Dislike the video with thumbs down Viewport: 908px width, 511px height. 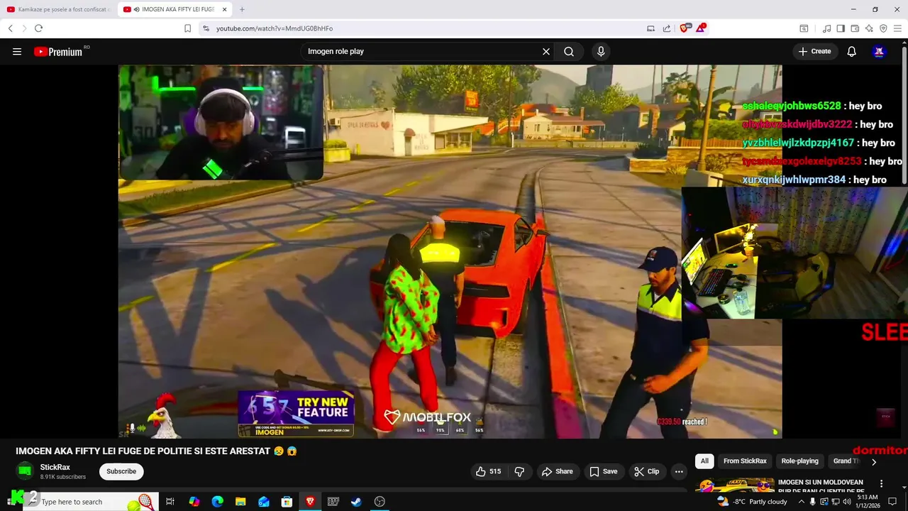coord(519,471)
